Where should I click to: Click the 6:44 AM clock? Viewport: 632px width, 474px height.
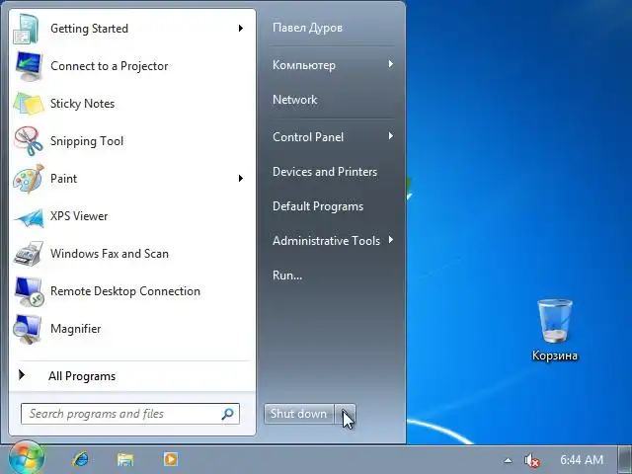582,459
